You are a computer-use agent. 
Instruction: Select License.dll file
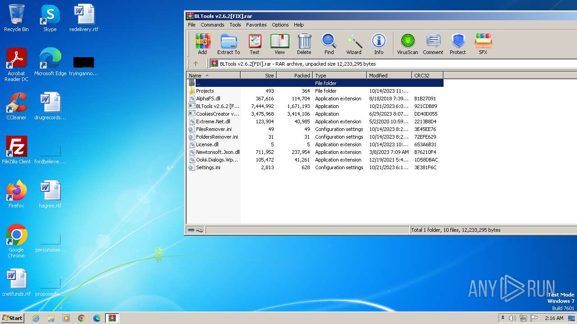[315, 144]
